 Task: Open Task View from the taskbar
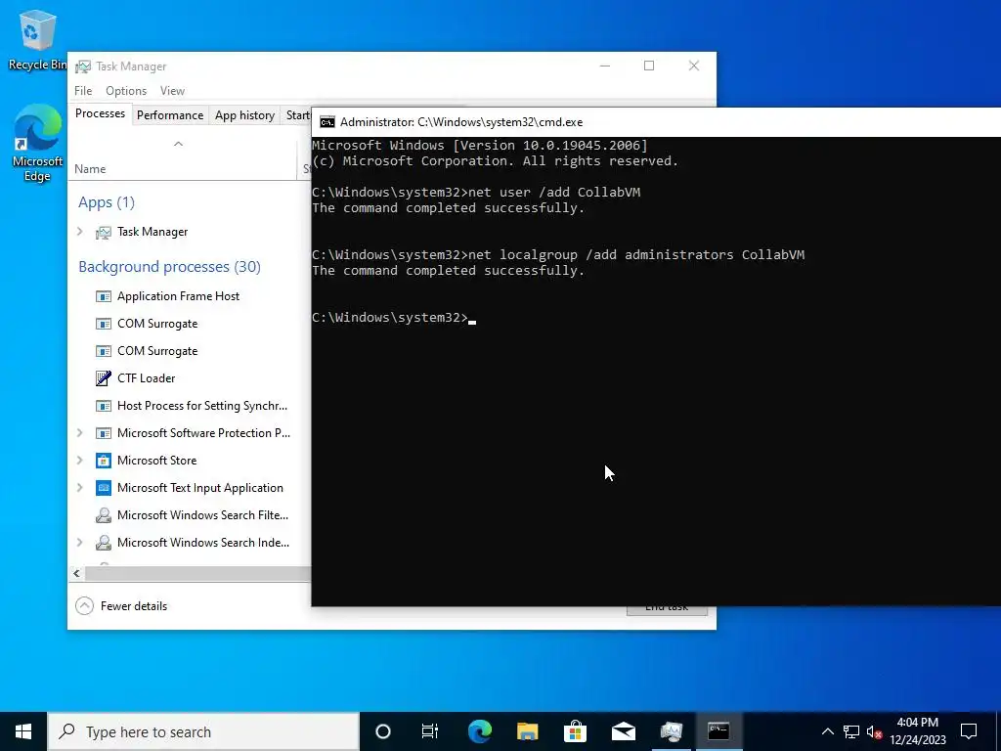tap(430, 731)
